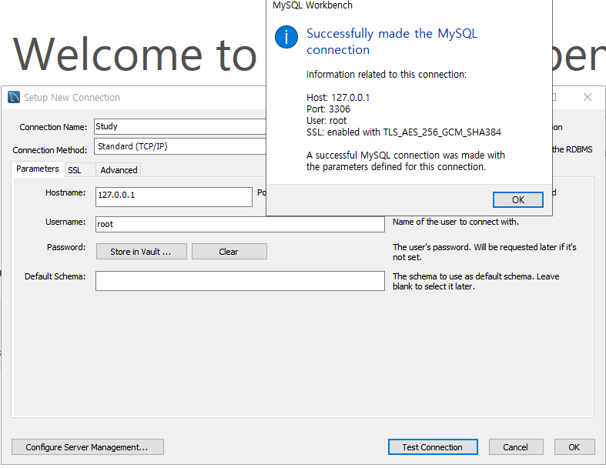Click the Username field containing root

240,224
